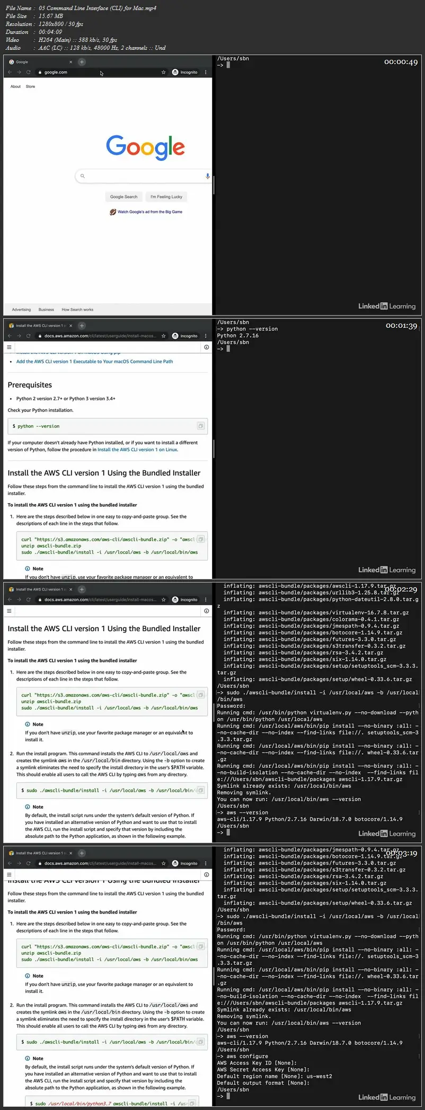Select 'Install the AWS CLI' tab in 00:02:29 frame
Image resolution: width=425 pixels, height=1110 pixels.
[x=40, y=589]
